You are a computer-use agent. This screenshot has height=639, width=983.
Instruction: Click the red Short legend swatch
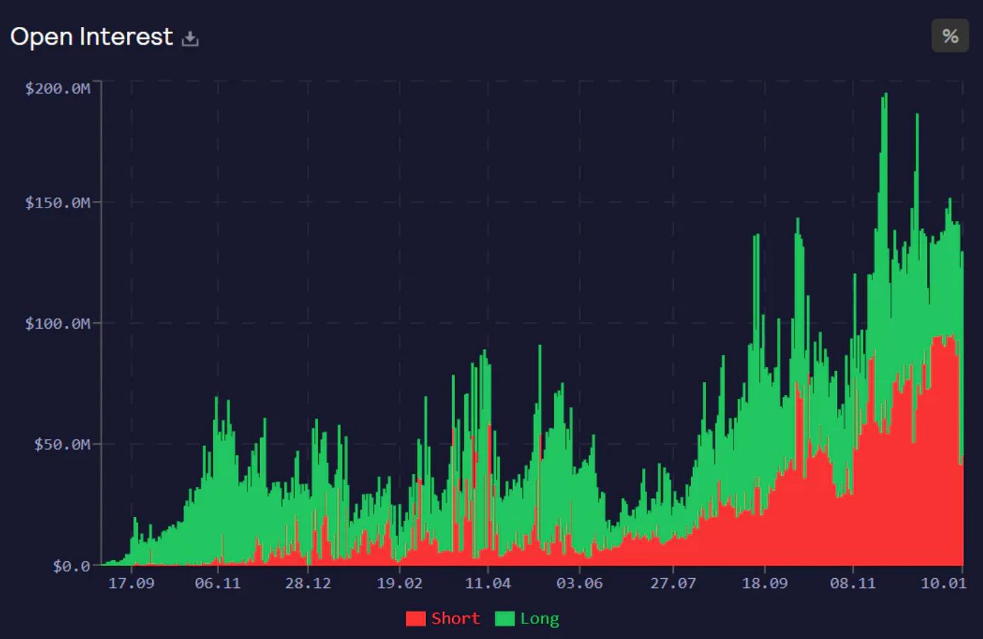(x=415, y=618)
